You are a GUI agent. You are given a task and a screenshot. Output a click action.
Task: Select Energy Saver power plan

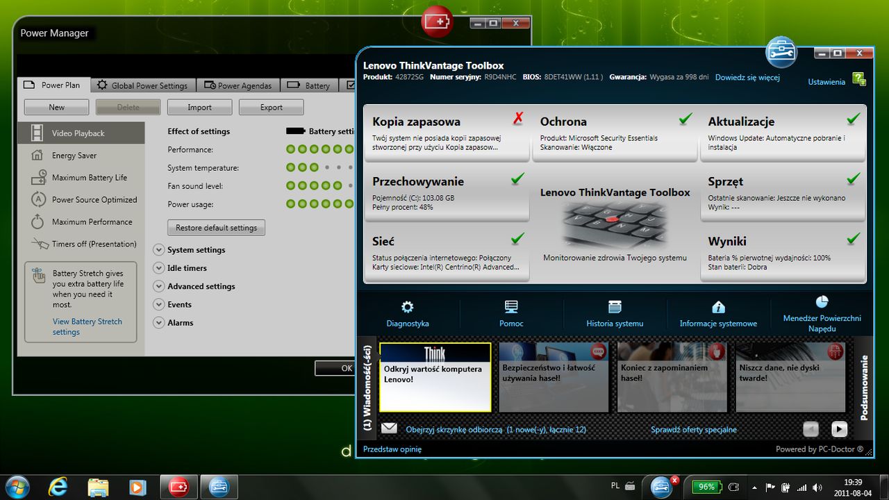81,156
